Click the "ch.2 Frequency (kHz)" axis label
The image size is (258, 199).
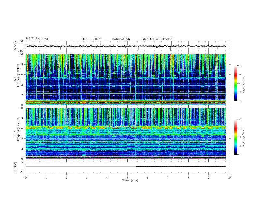pos(17,129)
